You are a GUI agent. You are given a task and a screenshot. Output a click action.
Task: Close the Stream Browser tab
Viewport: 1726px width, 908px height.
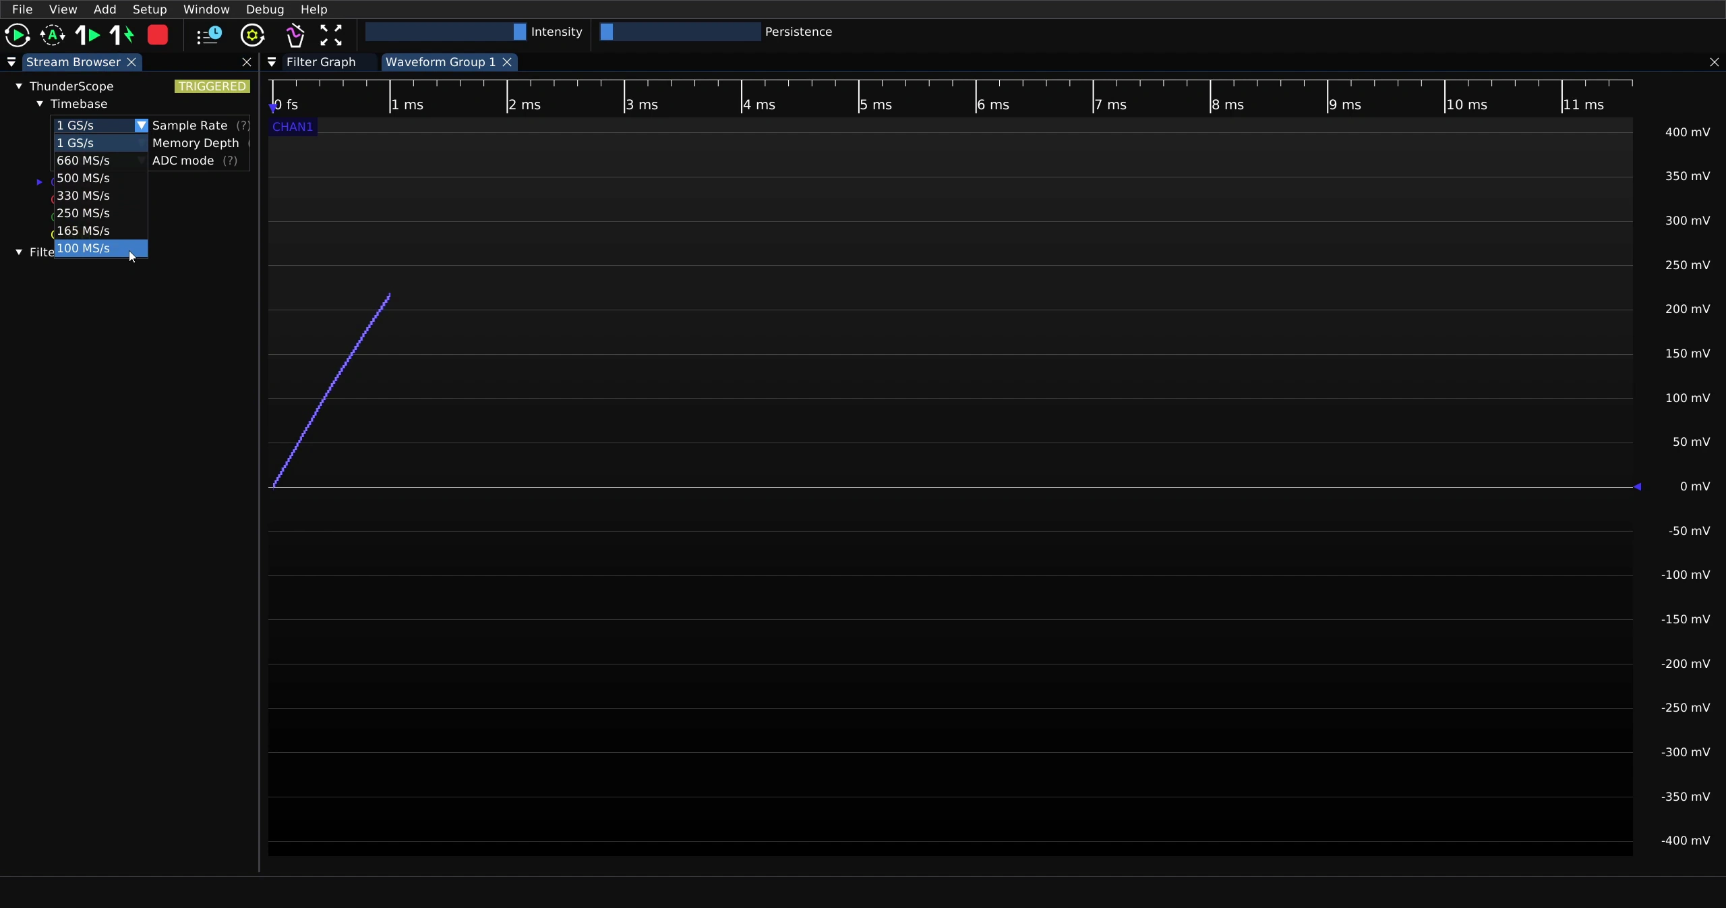pos(132,62)
